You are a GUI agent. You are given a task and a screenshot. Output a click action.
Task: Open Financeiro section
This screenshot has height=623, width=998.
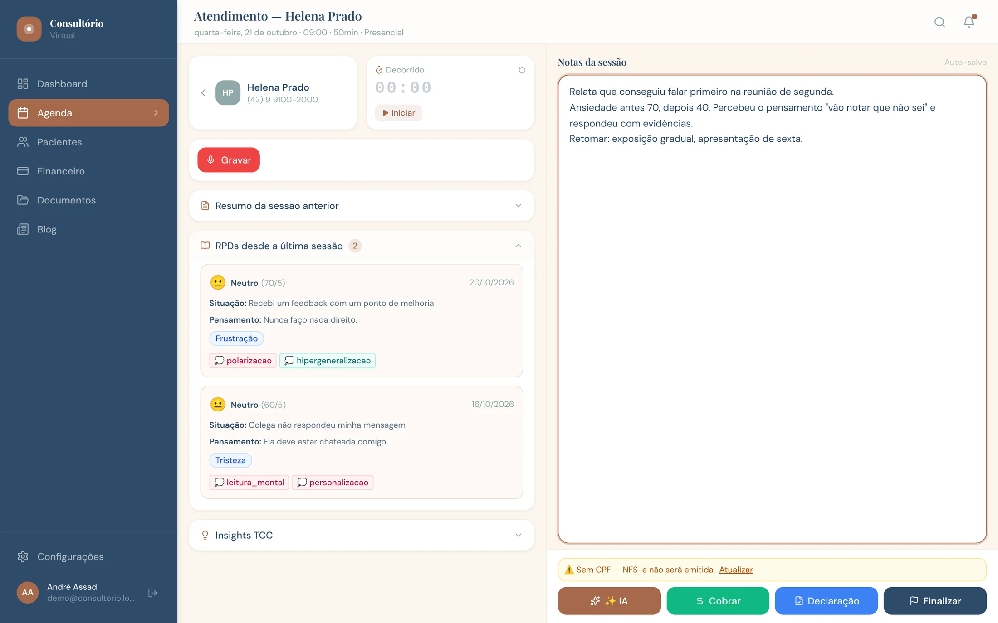88,171
